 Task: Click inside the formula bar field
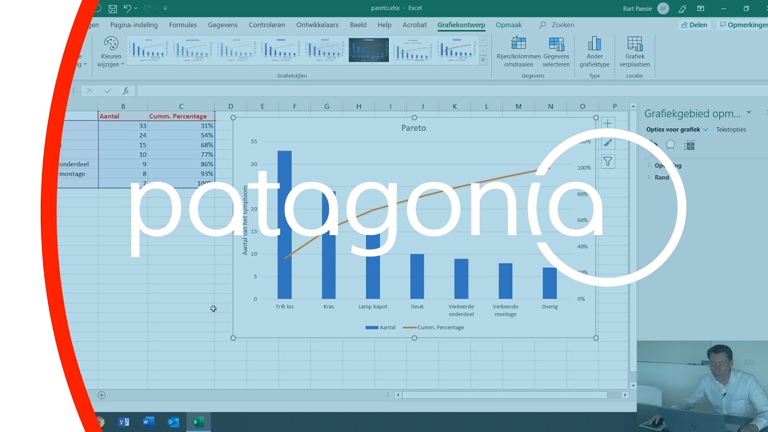point(452,91)
